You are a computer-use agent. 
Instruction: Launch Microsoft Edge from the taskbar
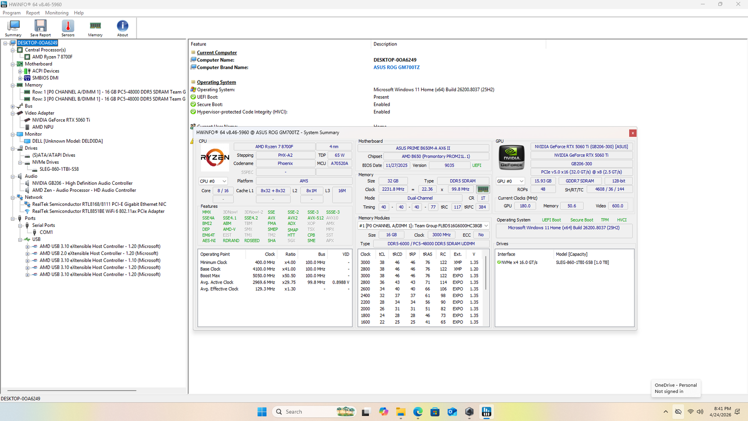(x=418, y=412)
